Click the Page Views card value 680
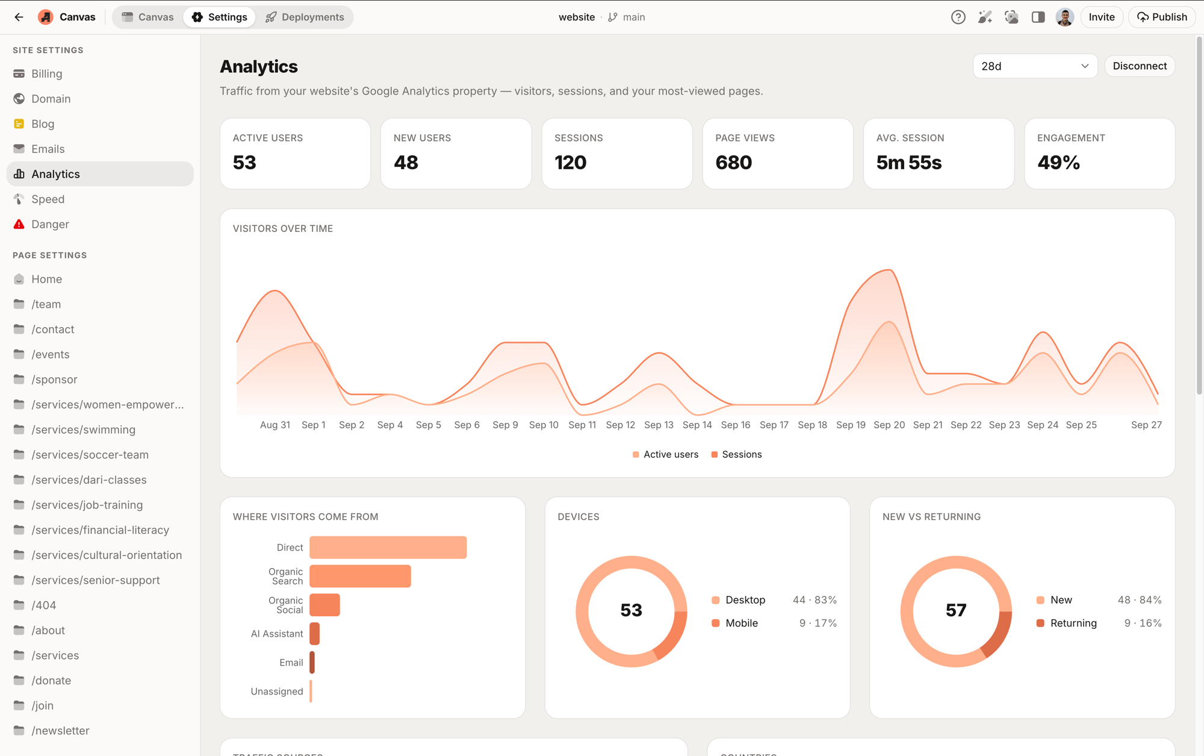Viewport: 1204px width, 756px height. click(x=733, y=163)
